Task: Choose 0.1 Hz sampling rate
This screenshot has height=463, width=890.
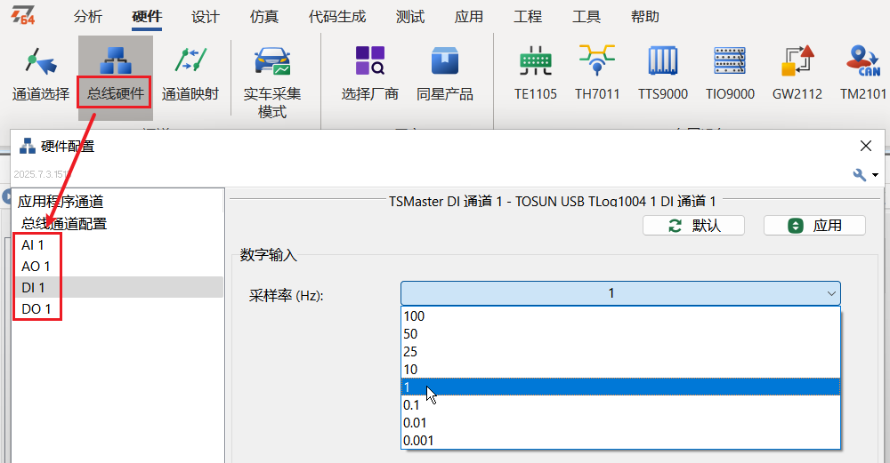Action: [620, 405]
